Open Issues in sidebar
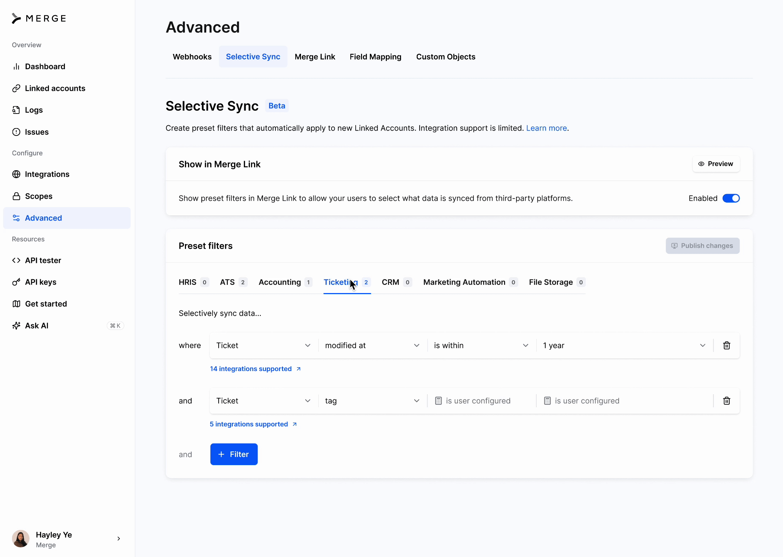The height and width of the screenshot is (557, 783). tap(67, 132)
